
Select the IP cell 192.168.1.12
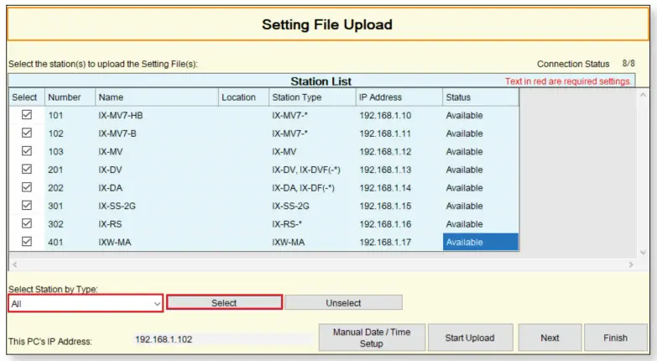coord(399,151)
